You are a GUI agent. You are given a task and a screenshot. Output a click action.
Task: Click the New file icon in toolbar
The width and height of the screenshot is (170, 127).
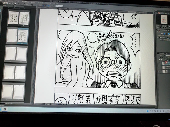[x=10, y=4]
